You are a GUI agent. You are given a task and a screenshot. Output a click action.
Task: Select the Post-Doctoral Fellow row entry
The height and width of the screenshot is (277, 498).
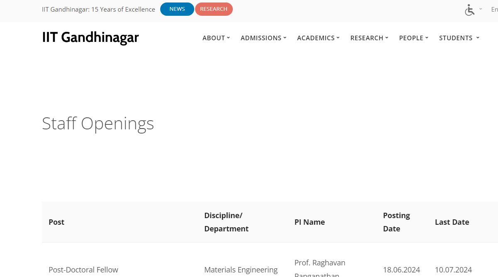pyautogui.click(x=83, y=270)
